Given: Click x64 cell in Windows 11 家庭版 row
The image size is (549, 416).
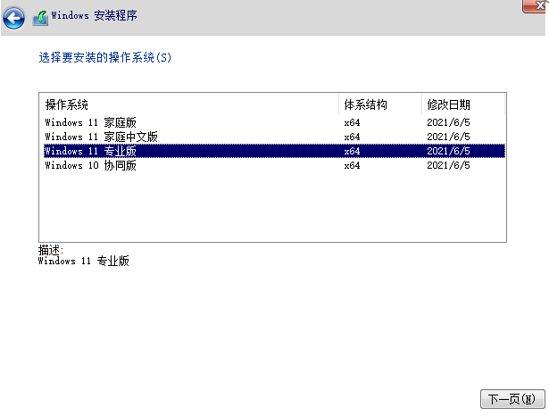Looking at the screenshot, I should tap(352, 122).
